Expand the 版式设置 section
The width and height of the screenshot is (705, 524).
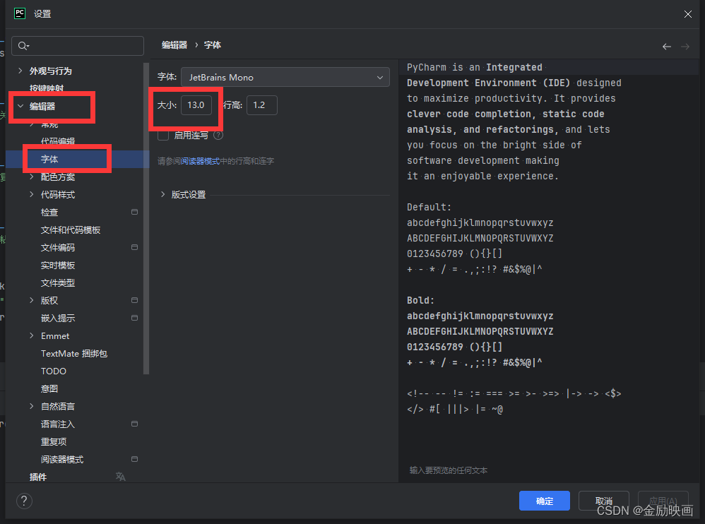point(162,194)
